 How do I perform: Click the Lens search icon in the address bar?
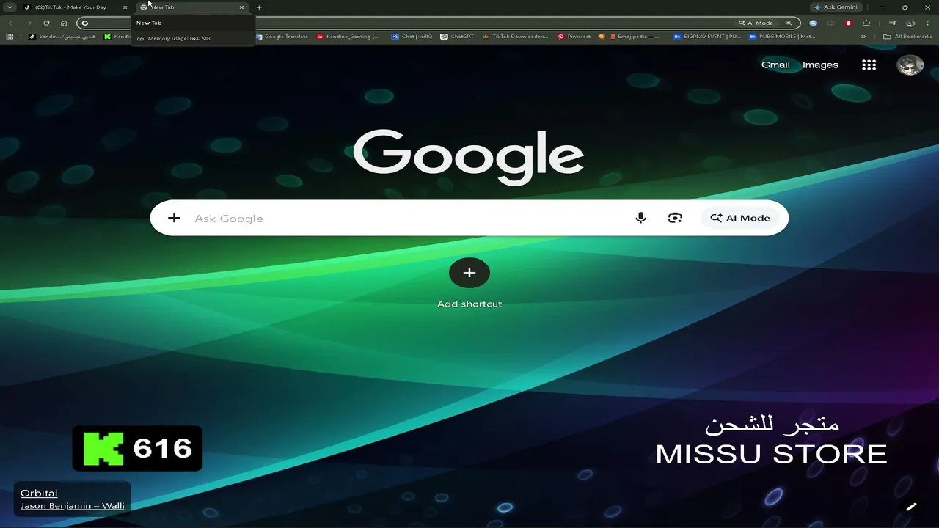(789, 23)
